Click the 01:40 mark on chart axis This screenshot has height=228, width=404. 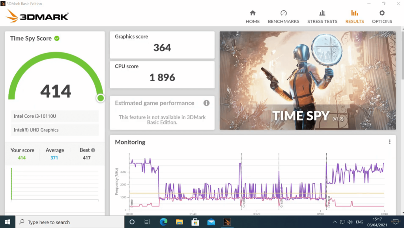click(x=193, y=214)
